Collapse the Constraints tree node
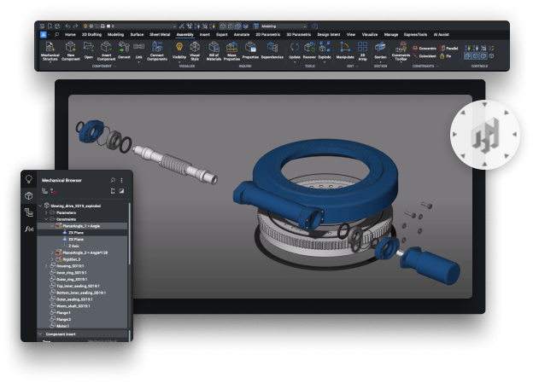The width and height of the screenshot is (533, 383). (x=46, y=219)
